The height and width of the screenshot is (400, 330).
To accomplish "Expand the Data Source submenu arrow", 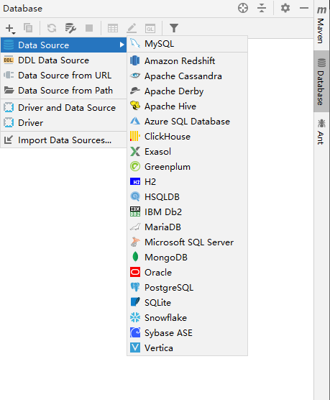I will (x=122, y=45).
